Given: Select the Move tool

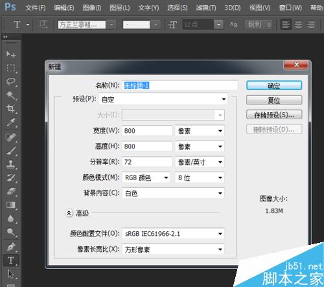Looking at the screenshot, I should [x=11, y=54].
